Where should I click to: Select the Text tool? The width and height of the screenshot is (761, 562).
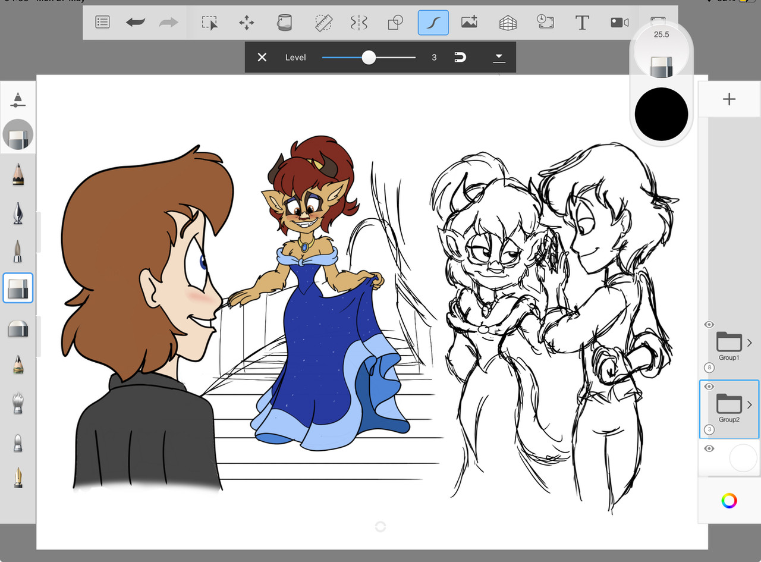coord(582,23)
